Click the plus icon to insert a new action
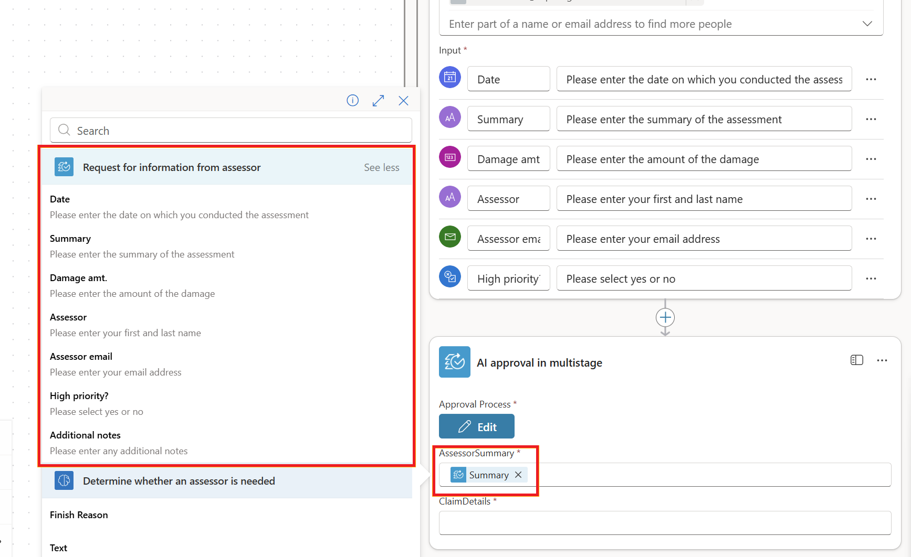 [x=665, y=317]
